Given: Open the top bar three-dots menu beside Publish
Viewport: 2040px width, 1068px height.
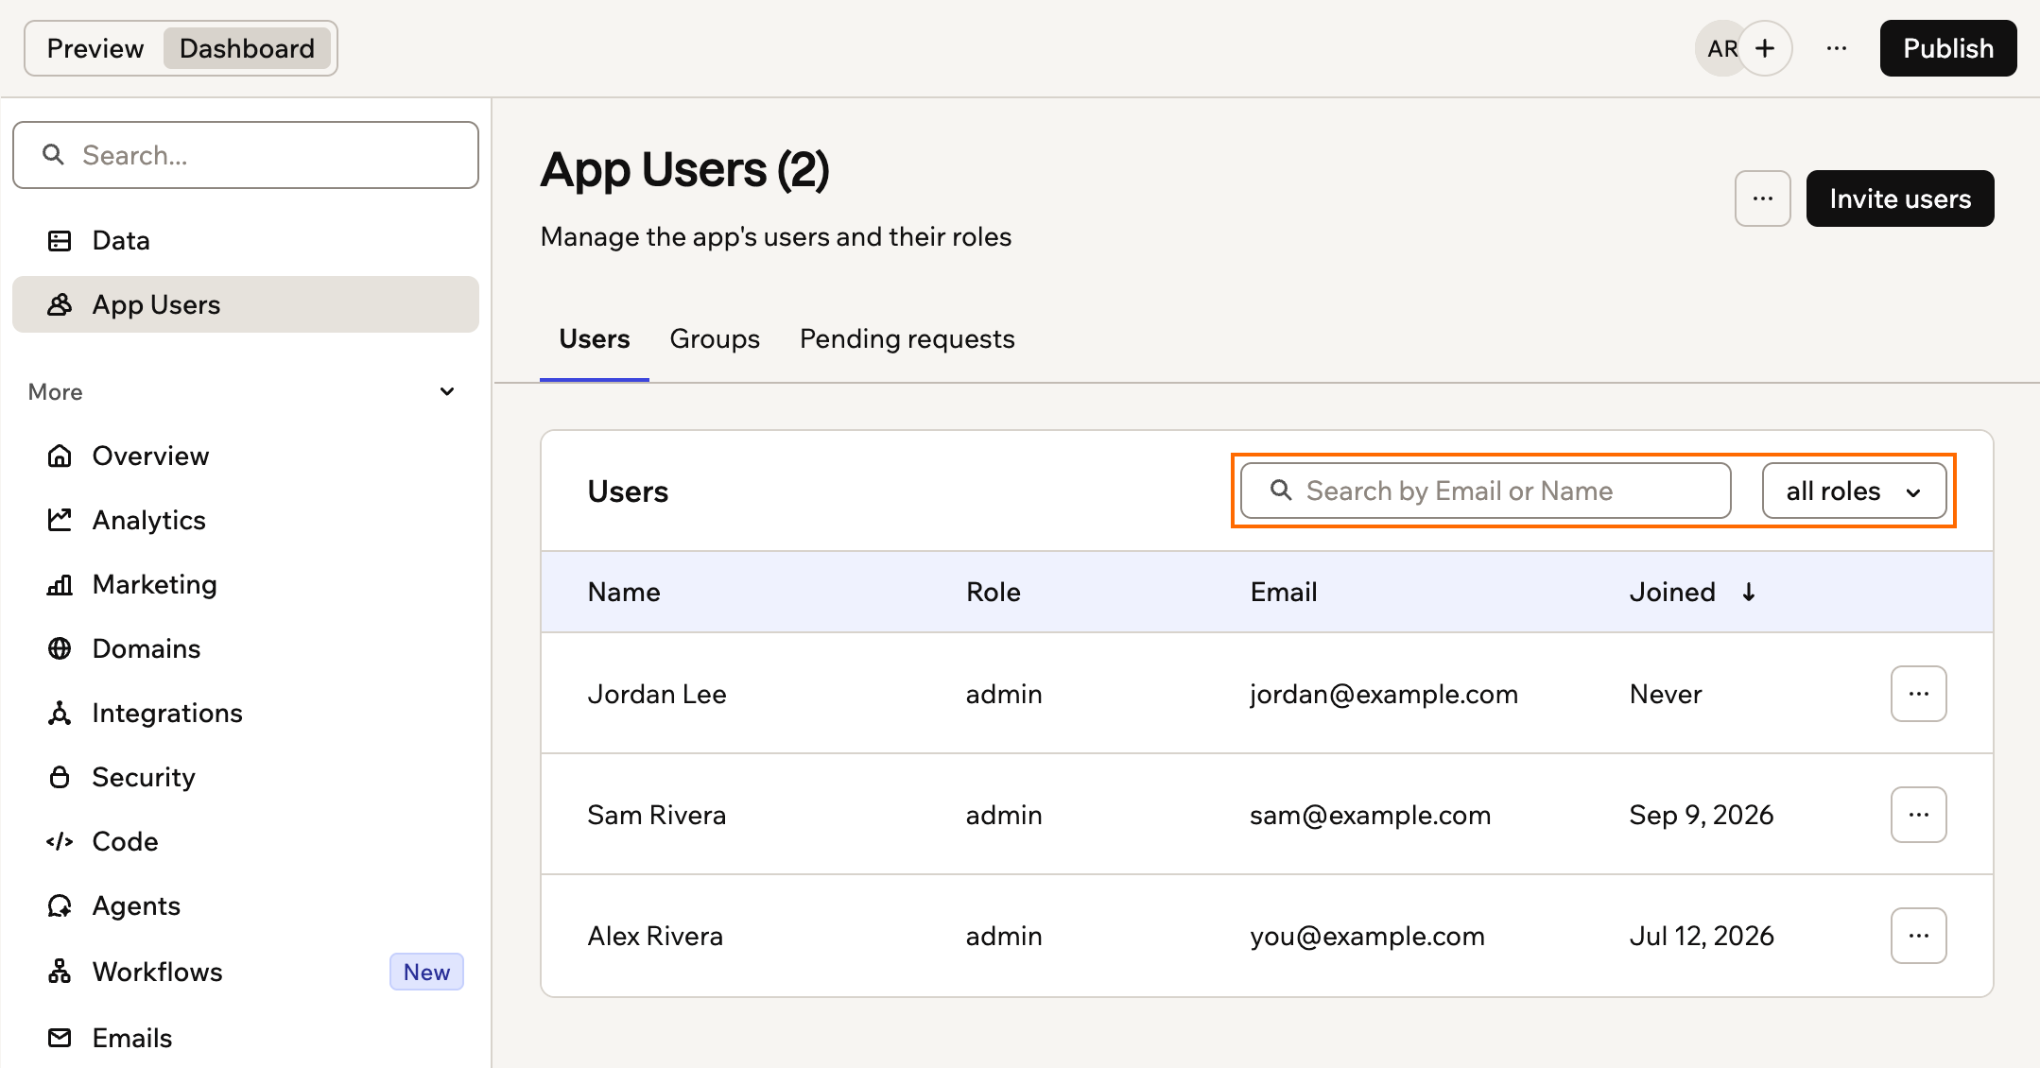Looking at the screenshot, I should [x=1837, y=48].
